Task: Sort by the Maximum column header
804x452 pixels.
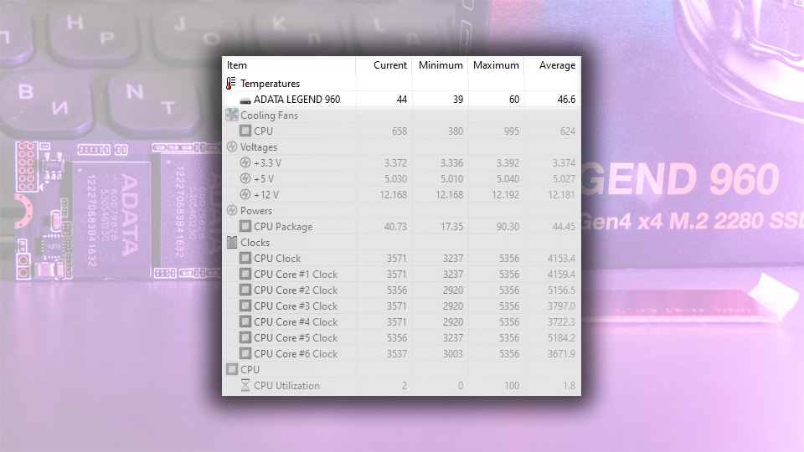Action: click(496, 65)
